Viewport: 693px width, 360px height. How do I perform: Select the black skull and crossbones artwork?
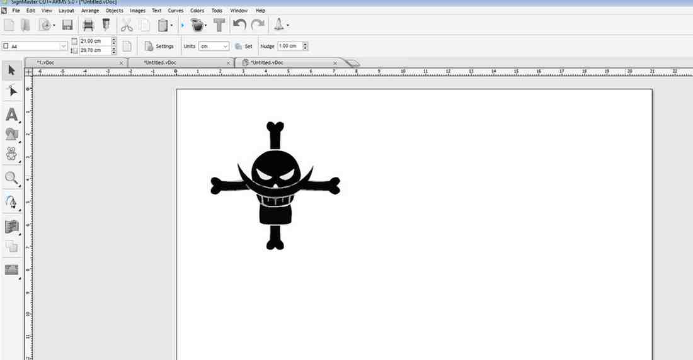(275, 186)
